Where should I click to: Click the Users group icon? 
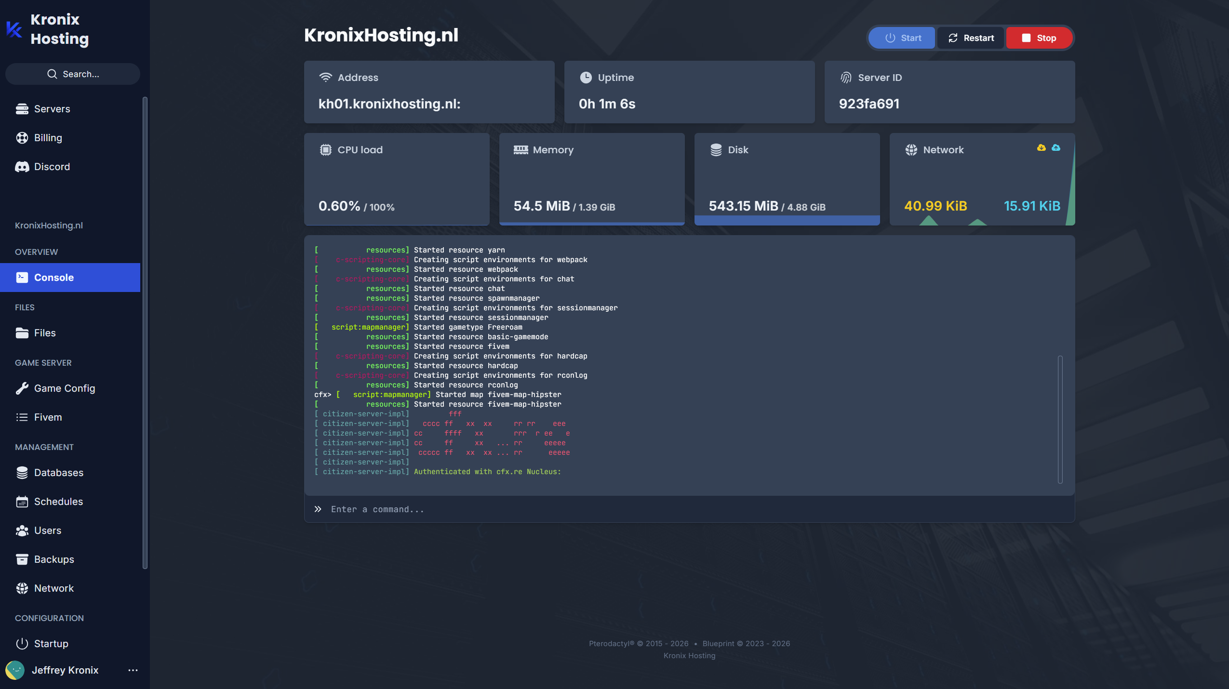pyautogui.click(x=22, y=530)
